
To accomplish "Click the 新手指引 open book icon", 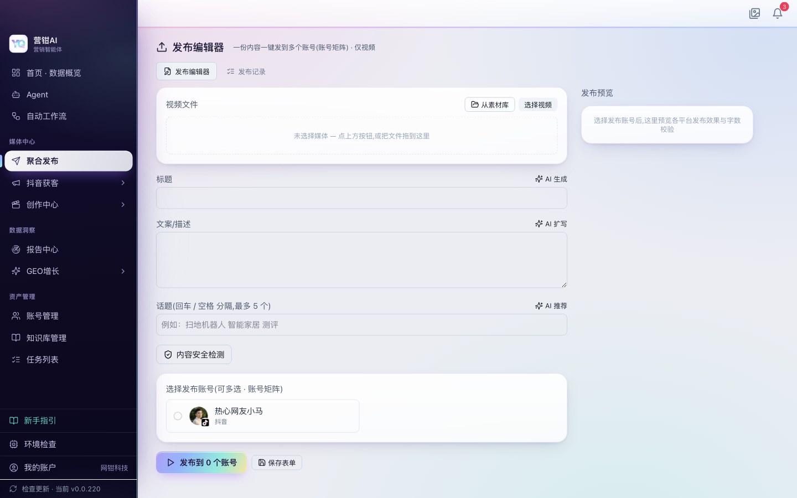I will [14, 421].
